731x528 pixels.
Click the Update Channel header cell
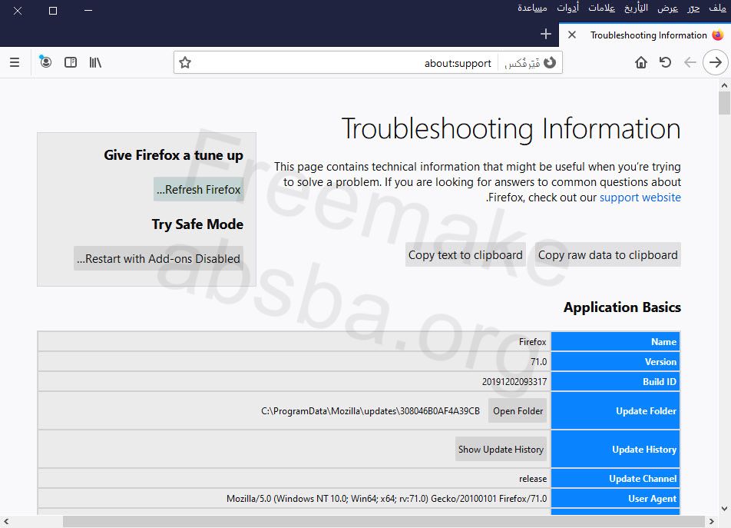615,479
